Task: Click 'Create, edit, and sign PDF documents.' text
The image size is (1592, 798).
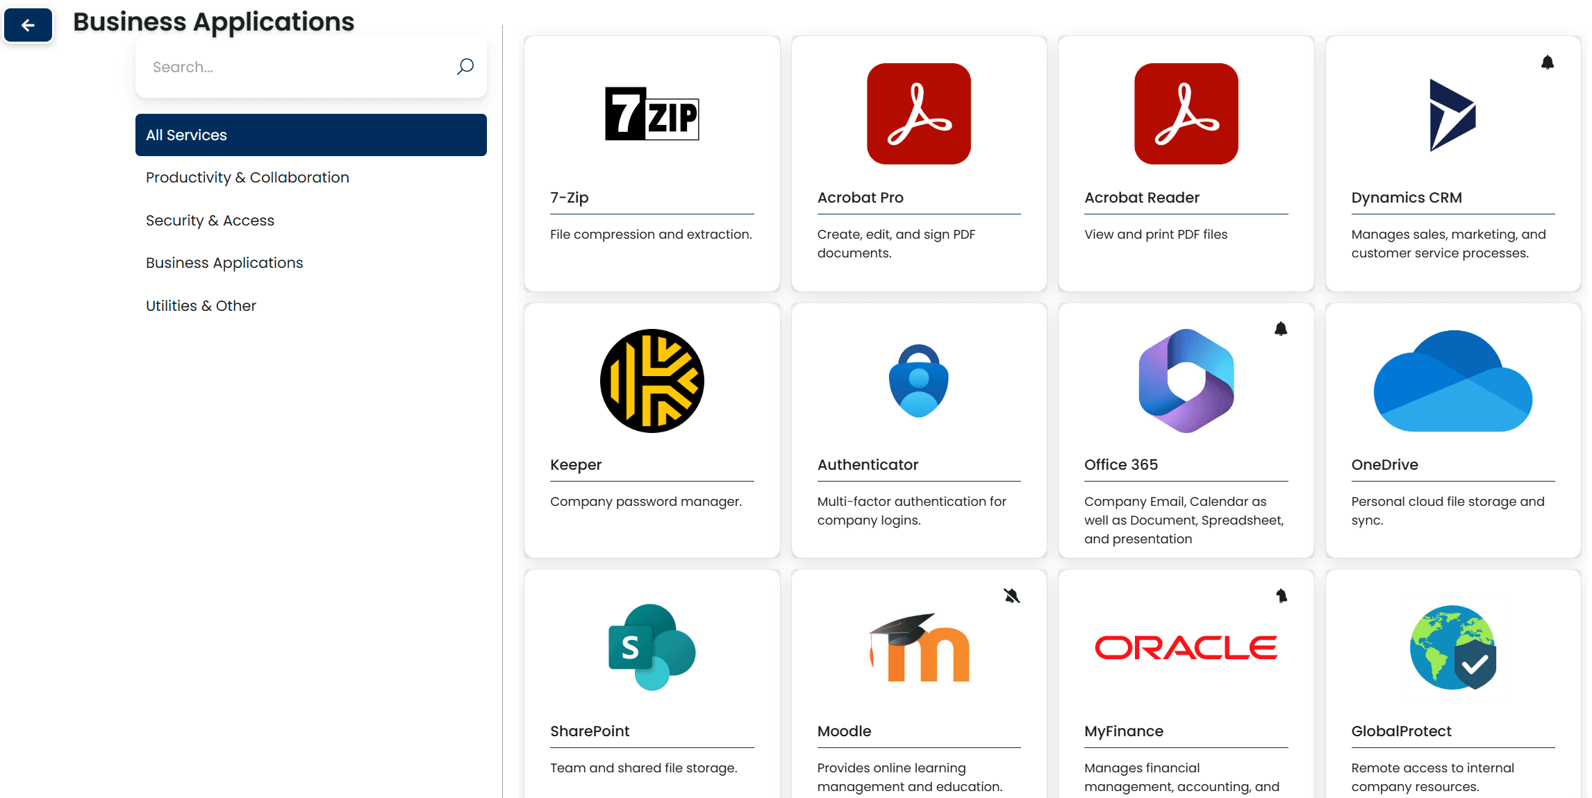Action: [x=896, y=244]
